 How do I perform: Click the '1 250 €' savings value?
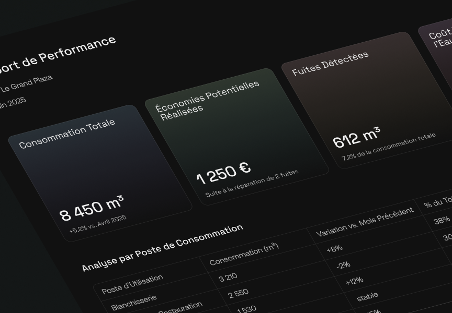[x=223, y=173]
